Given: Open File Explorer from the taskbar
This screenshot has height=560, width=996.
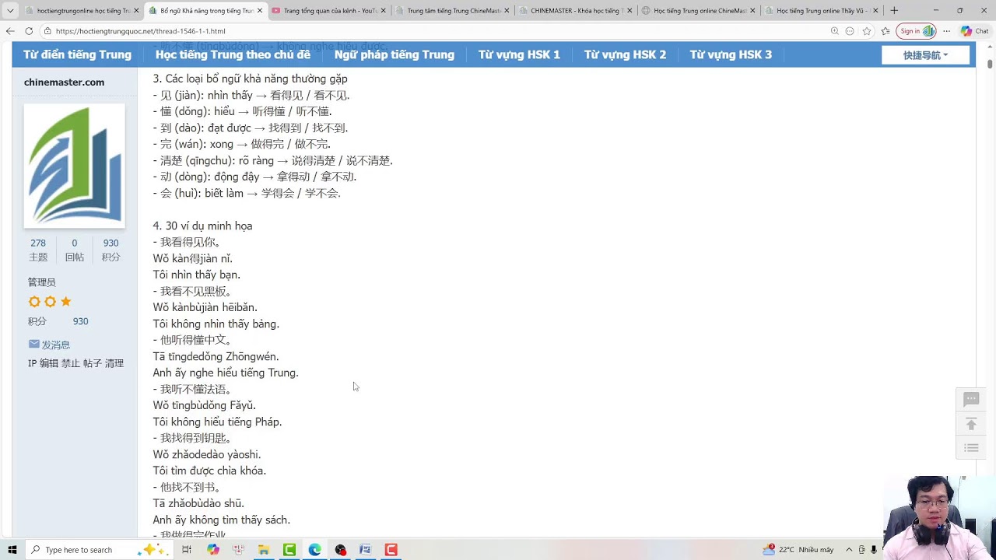Looking at the screenshot, I should click(x=264, y=550).
